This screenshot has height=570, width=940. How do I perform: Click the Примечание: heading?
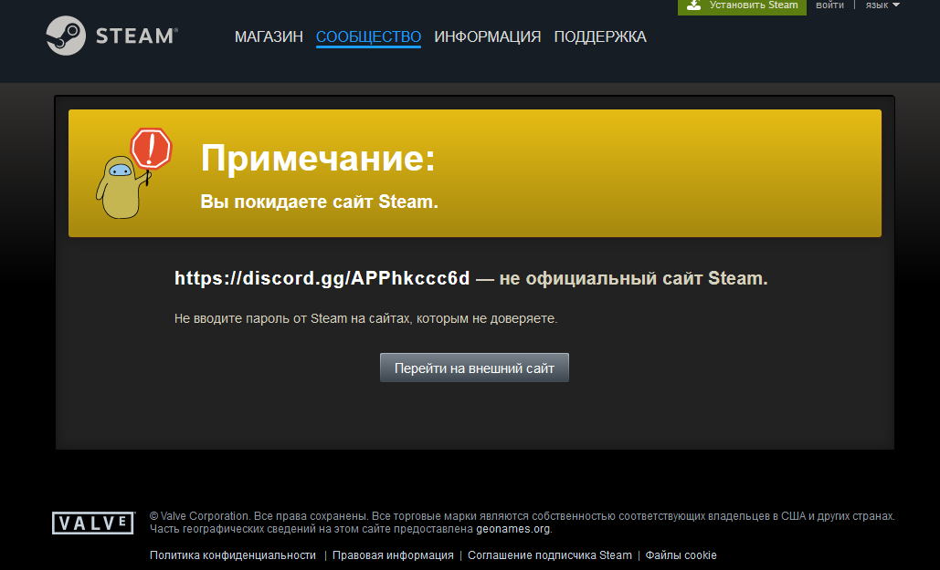pyautogui.click(x=318, y=159)
